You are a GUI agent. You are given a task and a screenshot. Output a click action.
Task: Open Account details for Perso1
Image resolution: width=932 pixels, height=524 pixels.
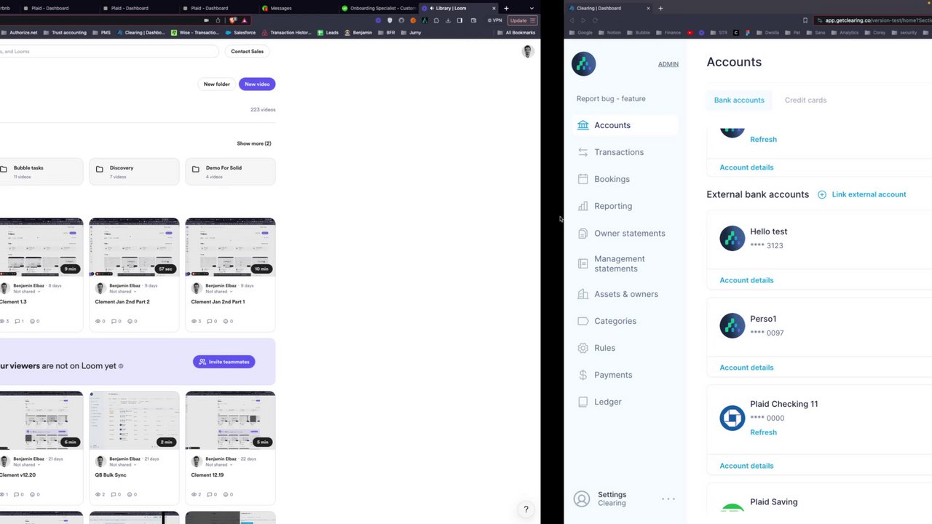(x=746, y=368)
